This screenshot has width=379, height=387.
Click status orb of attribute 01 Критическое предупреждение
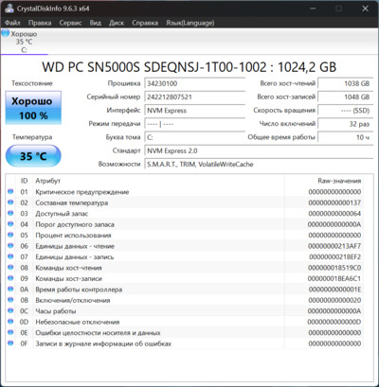(10, 191)
